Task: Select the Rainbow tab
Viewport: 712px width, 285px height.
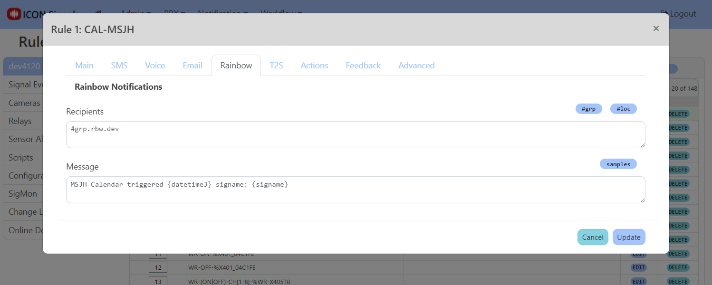Action: [x=236, y=66]
